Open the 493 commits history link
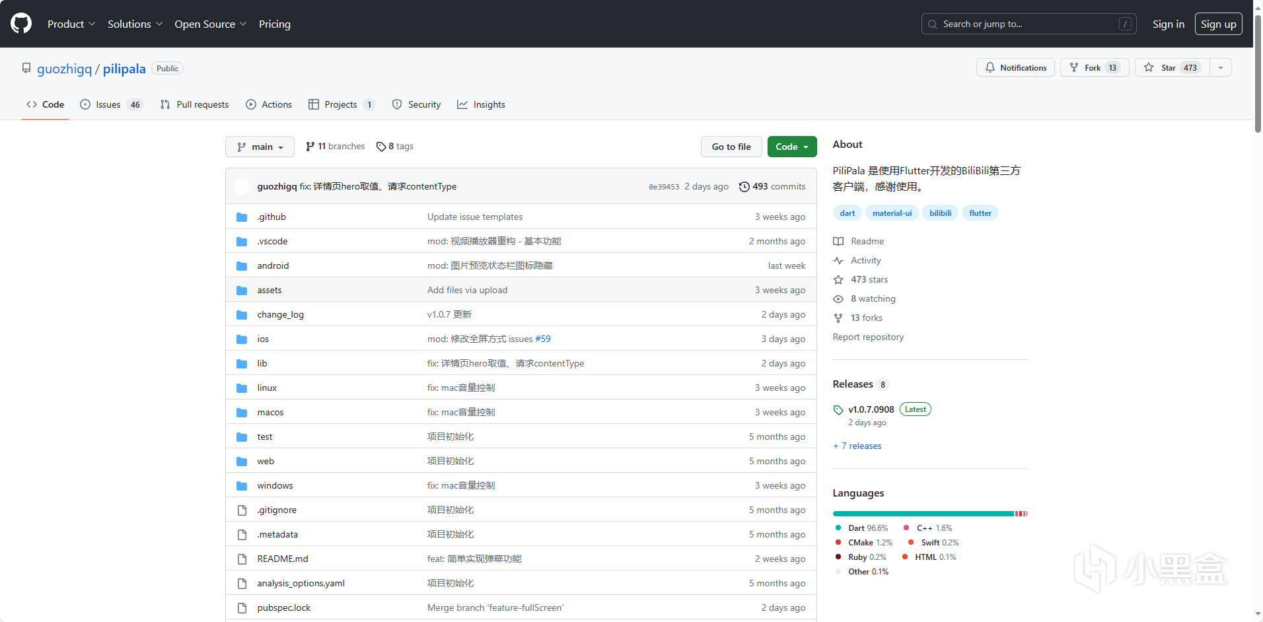 (772, 187)
